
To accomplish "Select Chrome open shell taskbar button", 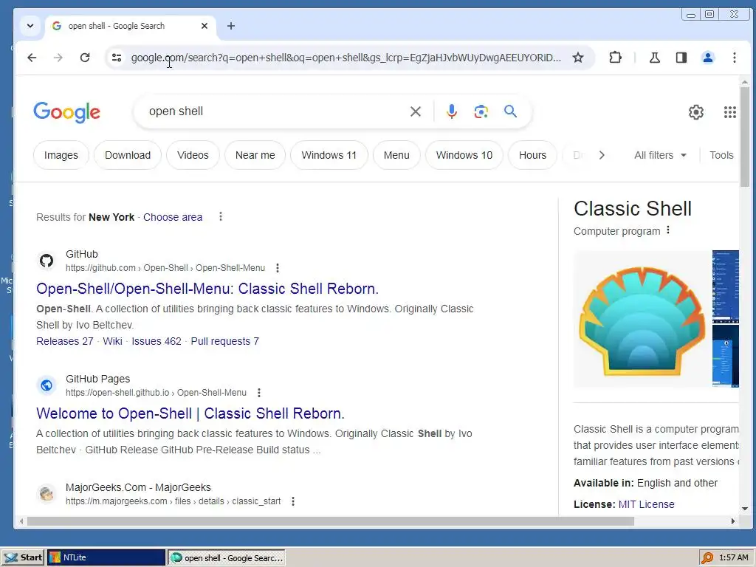I will pyautogui.click(x=227, y=557).
